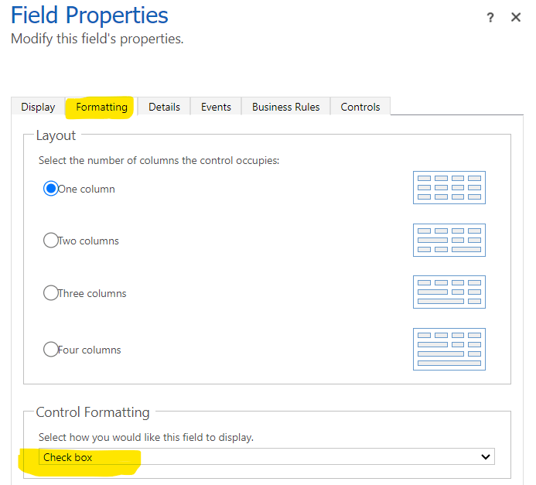Open the help question mark icon
Viewport: 536px width, 485px height.
coord(490,18)
